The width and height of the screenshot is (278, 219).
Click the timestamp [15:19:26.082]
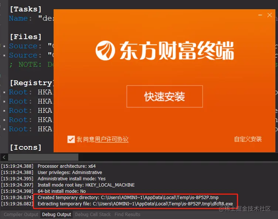[x=17, y=204]
